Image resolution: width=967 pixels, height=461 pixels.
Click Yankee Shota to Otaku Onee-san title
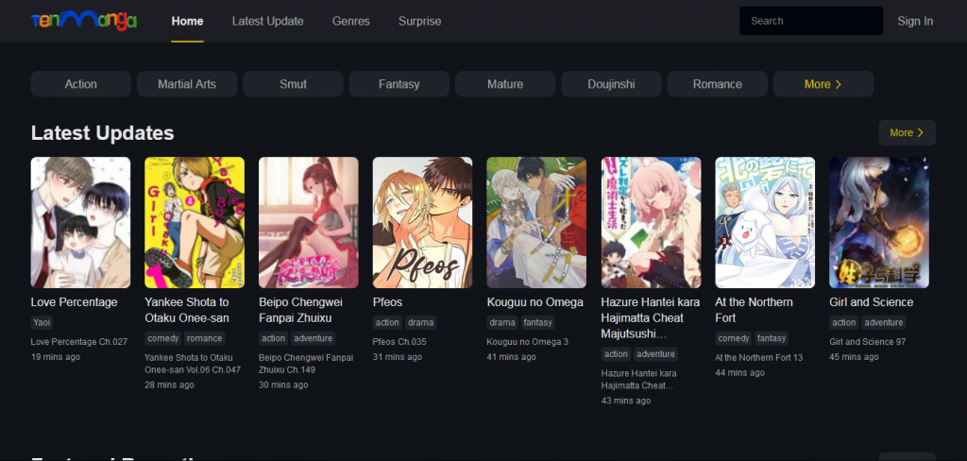pyautogui.click(x=187, y=311)
